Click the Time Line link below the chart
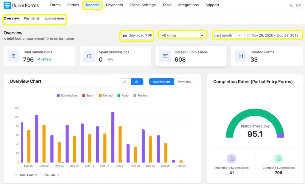 click(49, 175)
